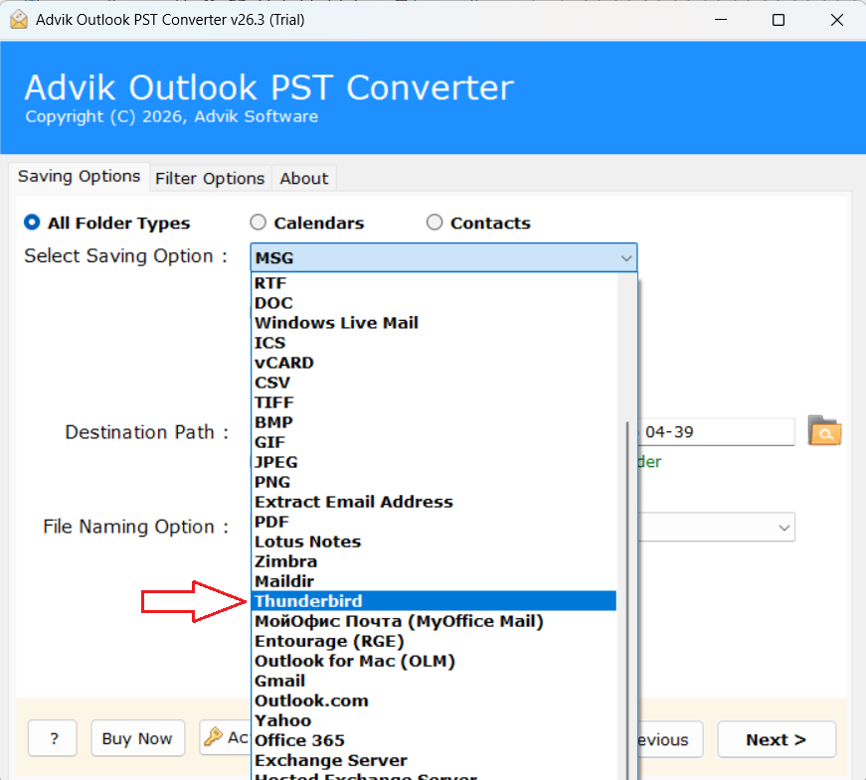Click the ? help button
This screenshot has width=866, height=780.
(53, 738)
